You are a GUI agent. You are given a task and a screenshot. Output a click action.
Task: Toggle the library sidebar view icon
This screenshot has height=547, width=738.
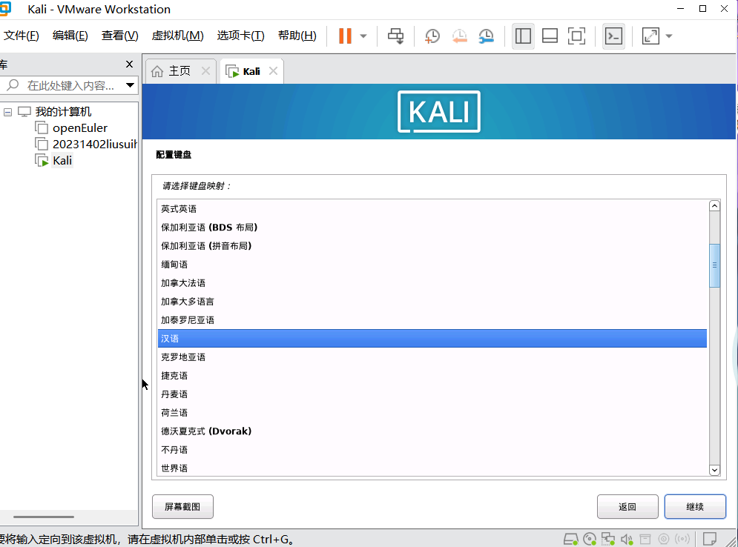click(x=523, y=36)
